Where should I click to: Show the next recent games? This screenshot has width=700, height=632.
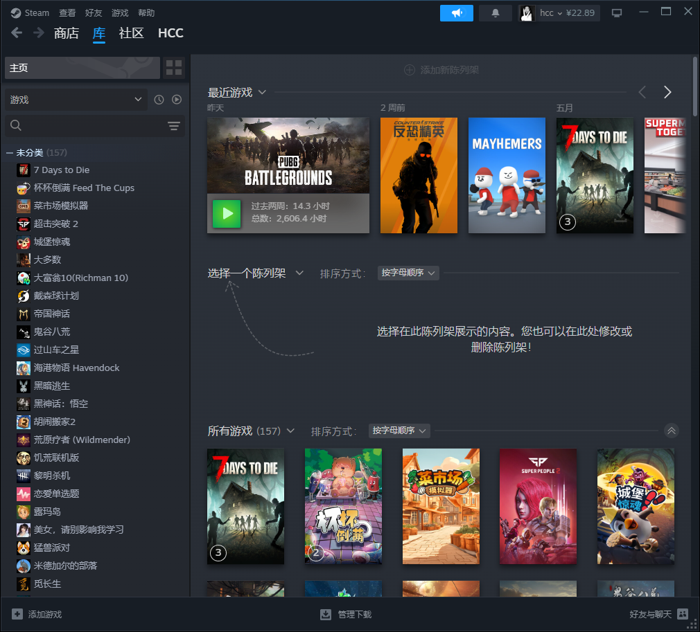(x=667, y=92)
